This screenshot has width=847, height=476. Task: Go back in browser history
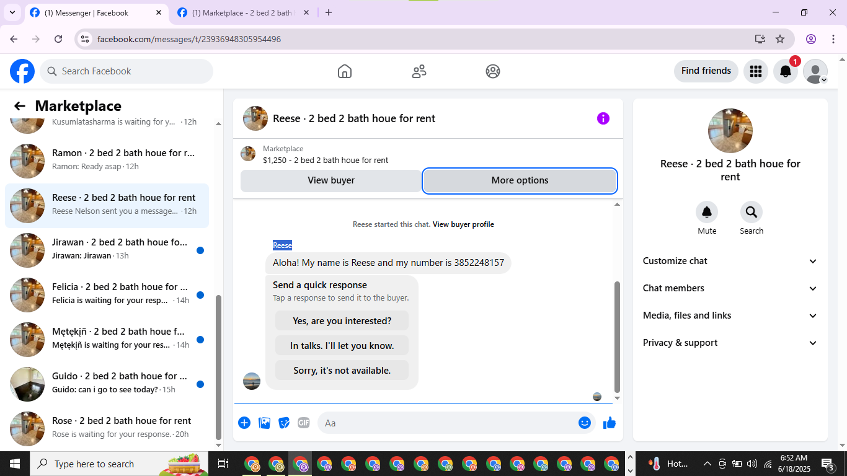pos(14,39)
